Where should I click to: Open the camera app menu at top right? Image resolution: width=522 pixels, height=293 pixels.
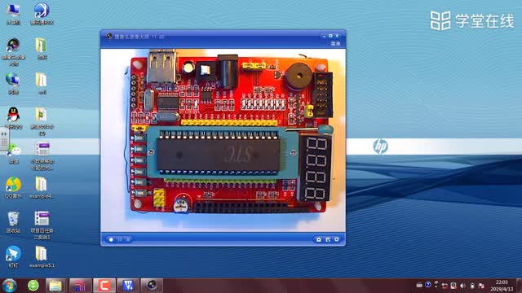(x=335, y=43)
